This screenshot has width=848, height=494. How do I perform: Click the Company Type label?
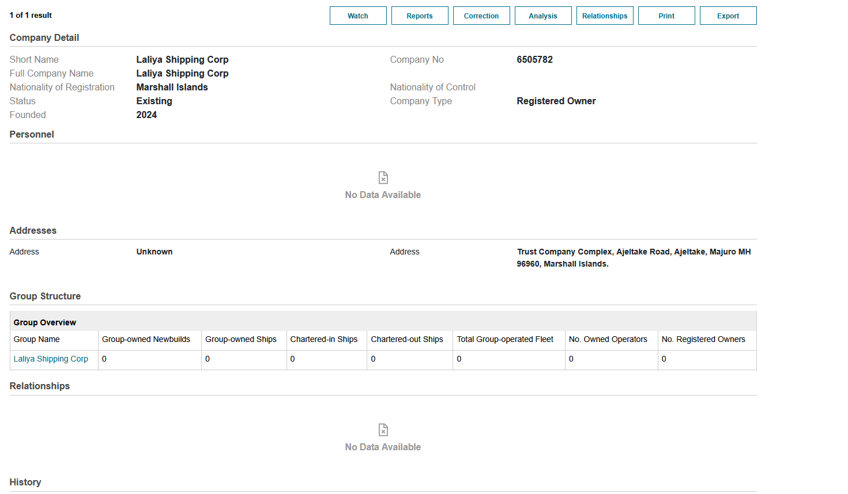click(x=421, y=101)
